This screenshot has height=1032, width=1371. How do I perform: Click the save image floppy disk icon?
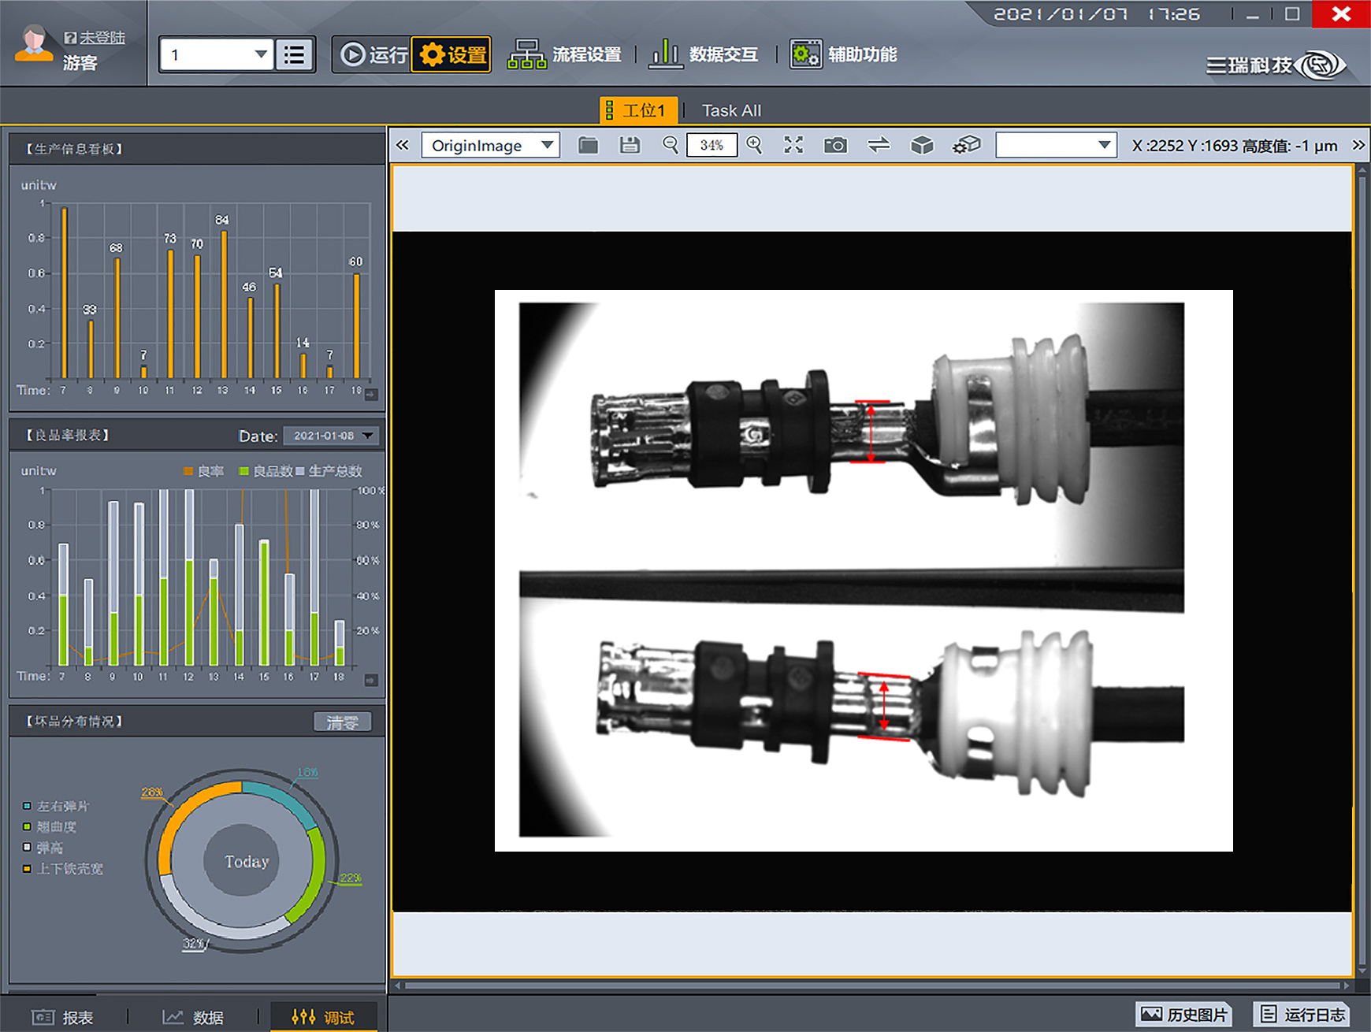pyautogui.click(x=630, y=145)
